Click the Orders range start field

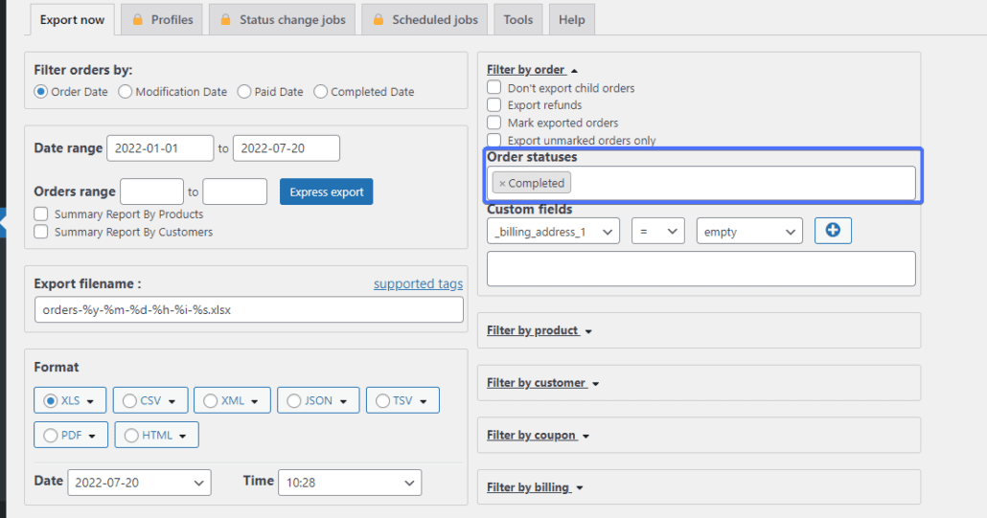pyautogui.click(x=151, y=191)
